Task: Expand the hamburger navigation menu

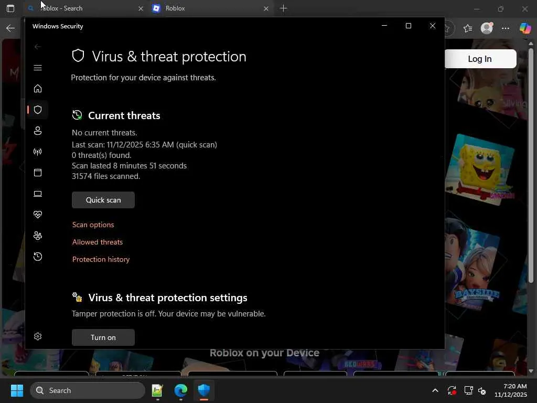Action: (x=38, y=68)
